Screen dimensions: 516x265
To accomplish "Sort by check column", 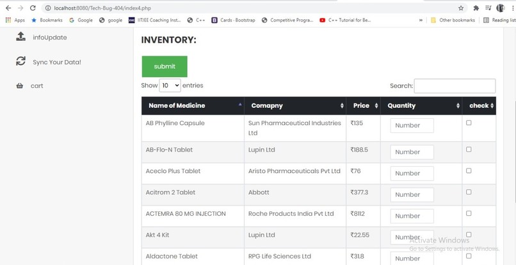I will [479, 106].
